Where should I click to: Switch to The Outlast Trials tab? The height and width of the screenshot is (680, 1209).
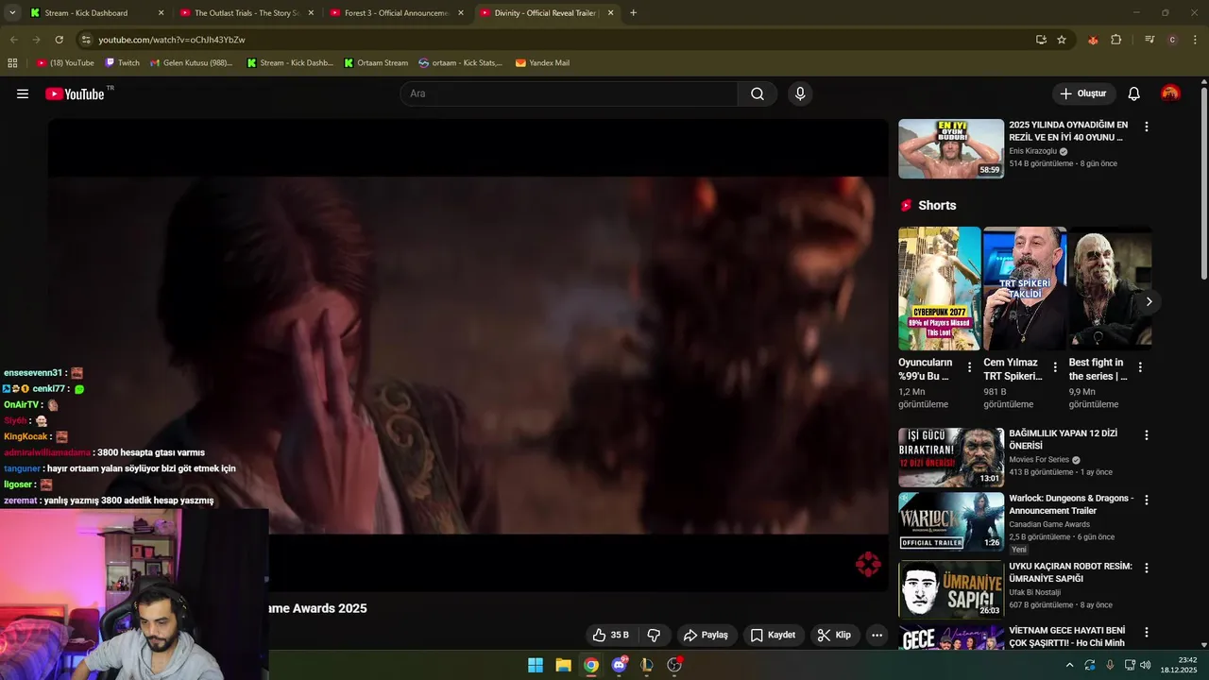coord(246,13)
